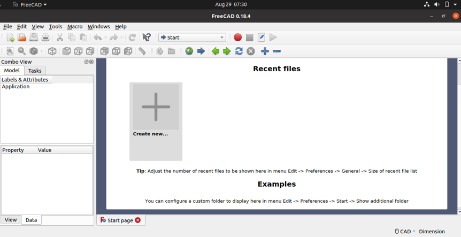Start macro recording with red circle
This screenshot has width=461, height=237.
[237, 37]
